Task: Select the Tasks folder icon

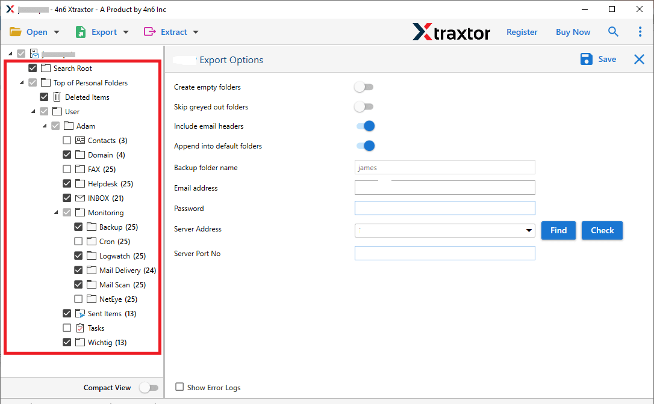Action: [x=80, y=328]
